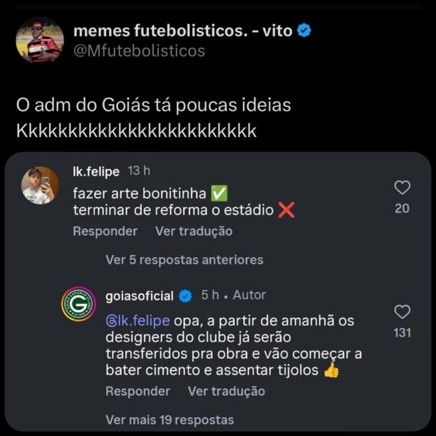Like the goiasoficial reply with the heart
This screenshot has width=436, height=436.
pos(402,312)
